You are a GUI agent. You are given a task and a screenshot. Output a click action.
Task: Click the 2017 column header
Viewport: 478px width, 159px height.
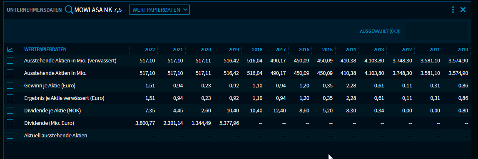point(281,50)
